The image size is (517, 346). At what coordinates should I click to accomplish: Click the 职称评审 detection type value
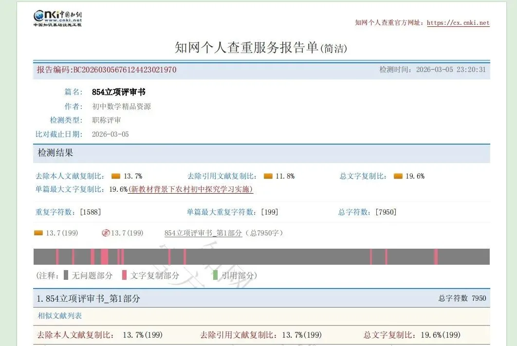point(107,120)
